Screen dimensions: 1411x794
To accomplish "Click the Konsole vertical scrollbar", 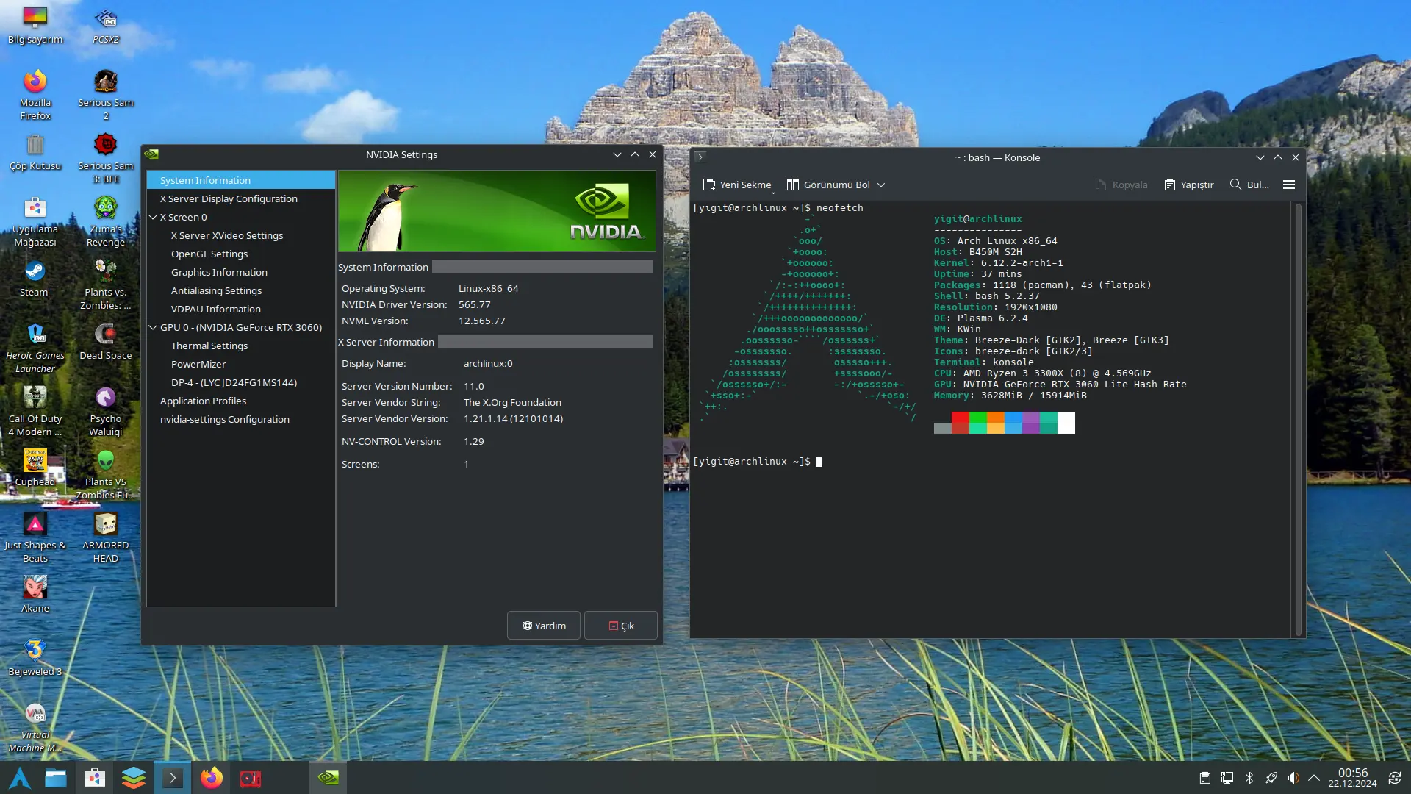I will point(1299,419).
